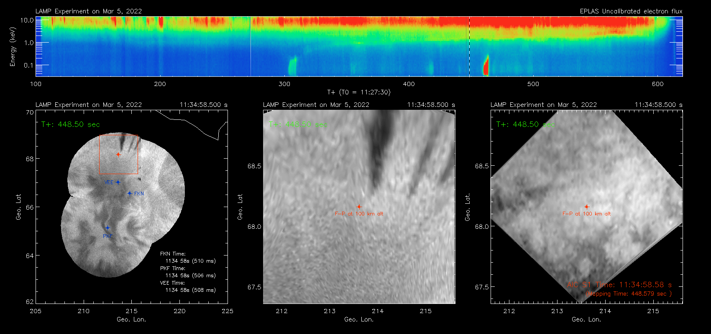Image resolution: width=711 pixels, height=334 pixels.
Task: Click the left map's '11:34:58.500 s' timestamp
Action: click(x=204, y=105)
